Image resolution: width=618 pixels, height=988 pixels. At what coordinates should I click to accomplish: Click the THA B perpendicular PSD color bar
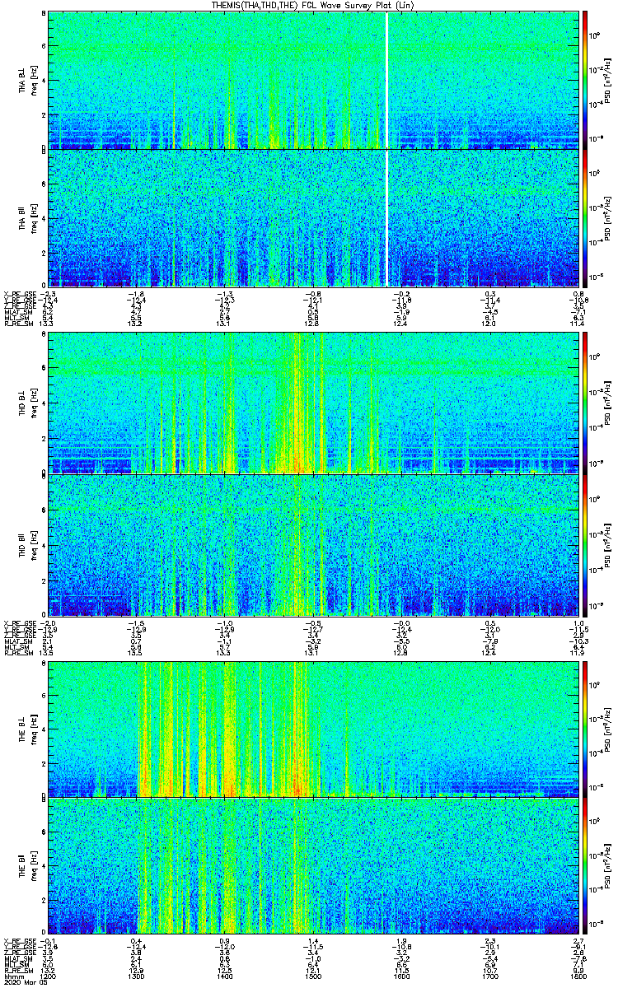[585, 79]
